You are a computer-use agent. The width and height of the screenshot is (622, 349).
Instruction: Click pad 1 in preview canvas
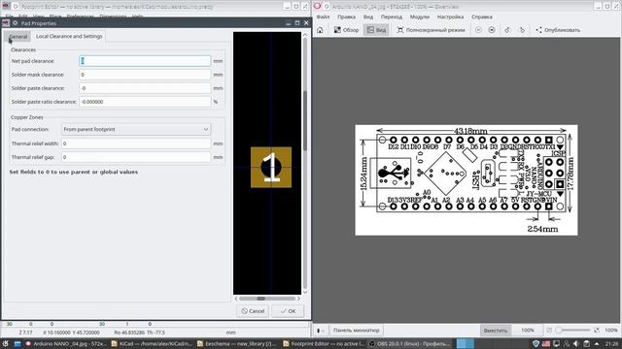pos(271,168)
